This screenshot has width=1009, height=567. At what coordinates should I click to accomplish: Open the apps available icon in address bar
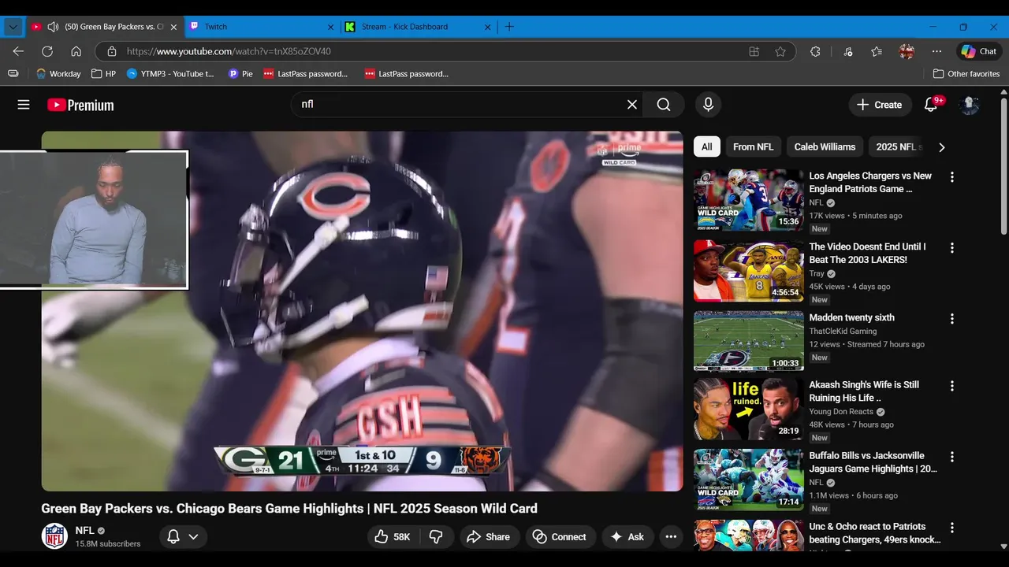pyautogui.click(x=754, y=51)
